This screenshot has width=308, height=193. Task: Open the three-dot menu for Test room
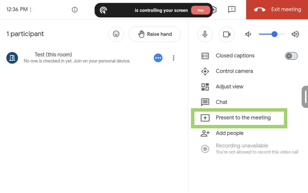click(174, 58)
